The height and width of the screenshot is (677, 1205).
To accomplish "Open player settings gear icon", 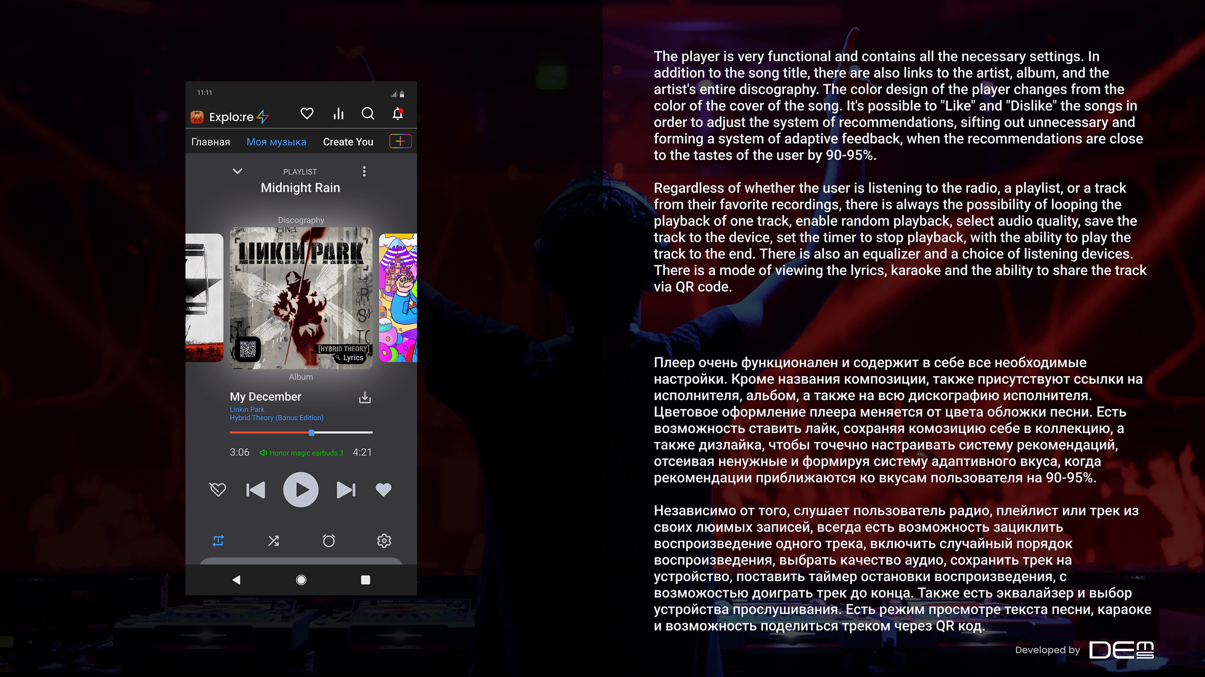I will [x=384, y=541].
